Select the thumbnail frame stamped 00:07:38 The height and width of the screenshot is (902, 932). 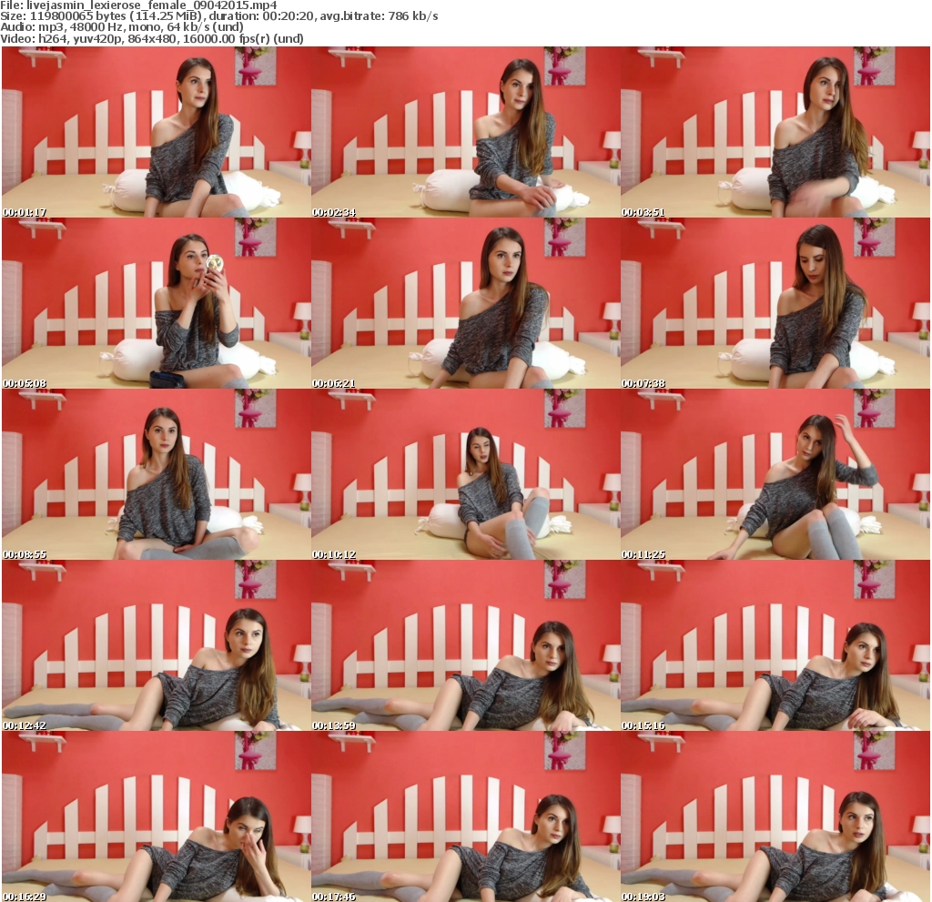(x=775, y=303)
